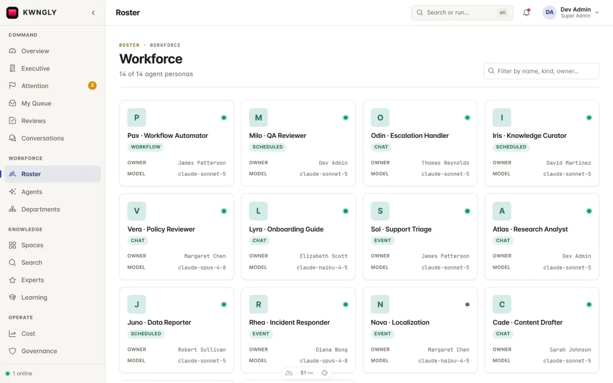Click the DA user avatar
Image resolution: width=613 pixels, height=383 pixels.
click(549, 13)
